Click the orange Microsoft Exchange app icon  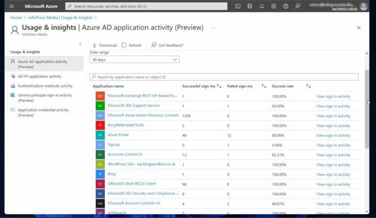(100, 96)
